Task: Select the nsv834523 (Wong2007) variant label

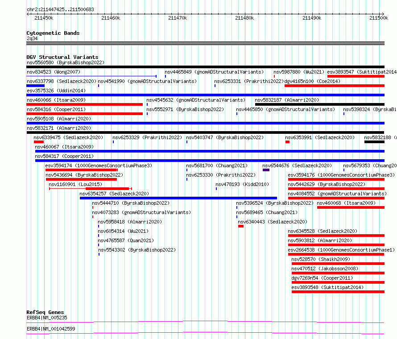Action: (x=54, y=72)
